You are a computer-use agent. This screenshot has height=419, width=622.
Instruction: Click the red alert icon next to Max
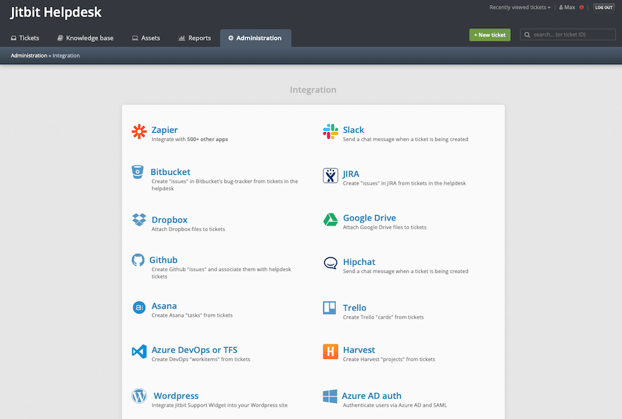click(581, 7)
